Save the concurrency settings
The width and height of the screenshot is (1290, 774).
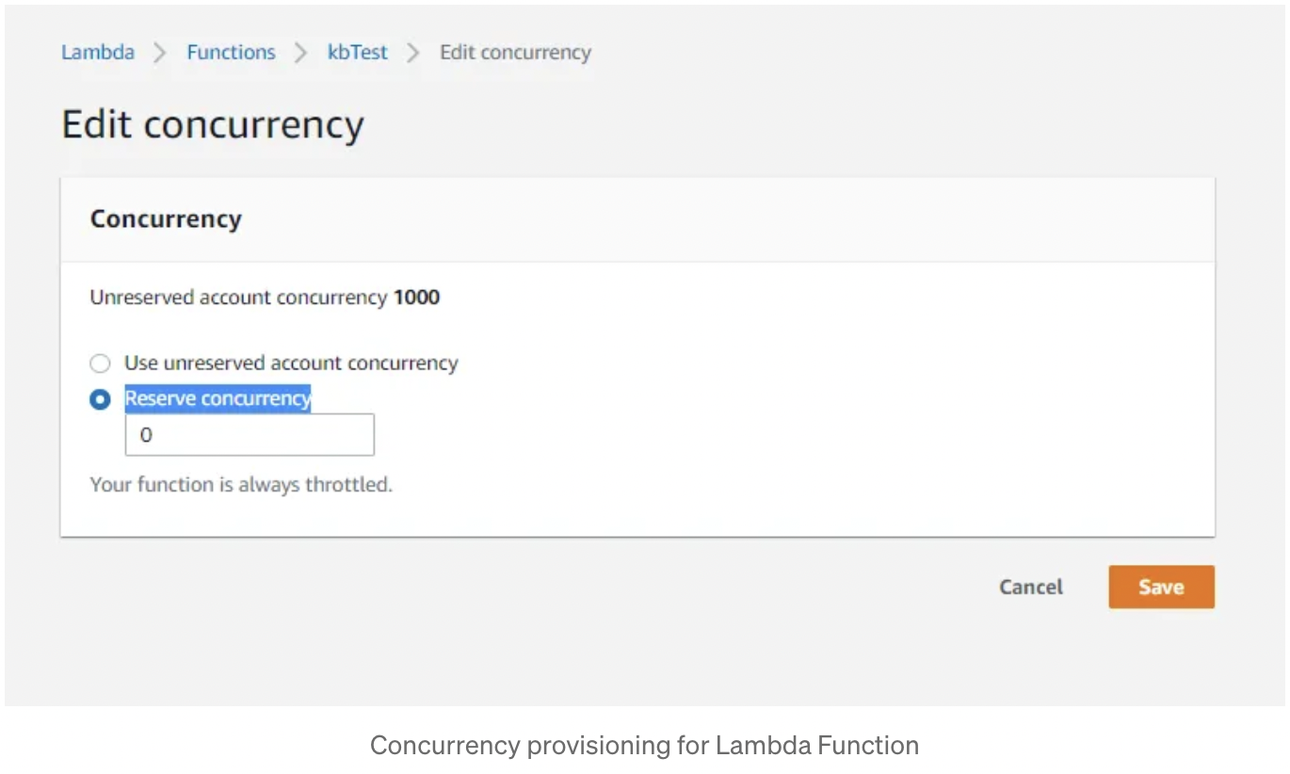(x=1161, y=587)
